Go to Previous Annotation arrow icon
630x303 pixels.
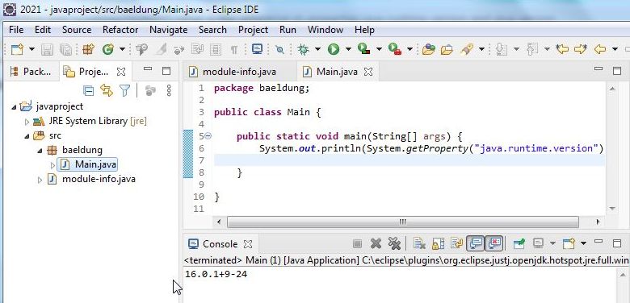531,49
